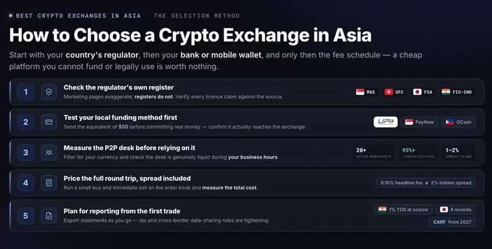
Task: Select the FSA Japan badge
Action: pos(423,92)
